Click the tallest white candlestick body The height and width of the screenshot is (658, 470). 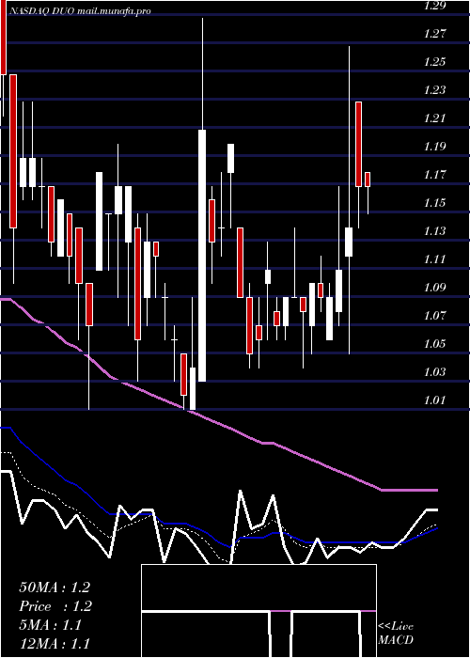pos(202,256)
